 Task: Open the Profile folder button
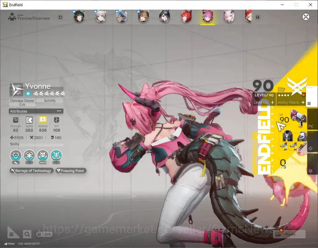coord(289,234)
